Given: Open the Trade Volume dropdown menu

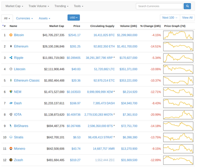Looking at the screenshot, I should pos(39,6).
